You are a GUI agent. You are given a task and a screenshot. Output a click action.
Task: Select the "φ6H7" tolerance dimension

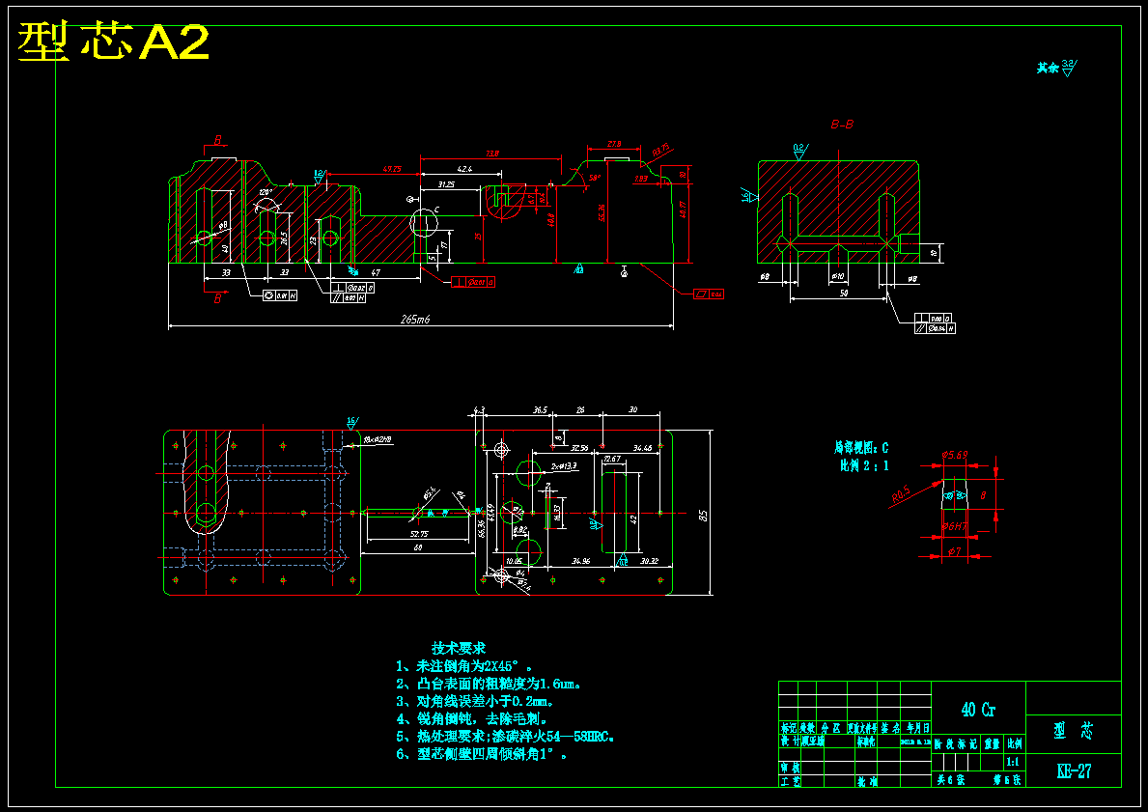click(955, 525)
